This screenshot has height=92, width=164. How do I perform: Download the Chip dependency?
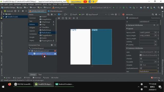tap(54, 25)
